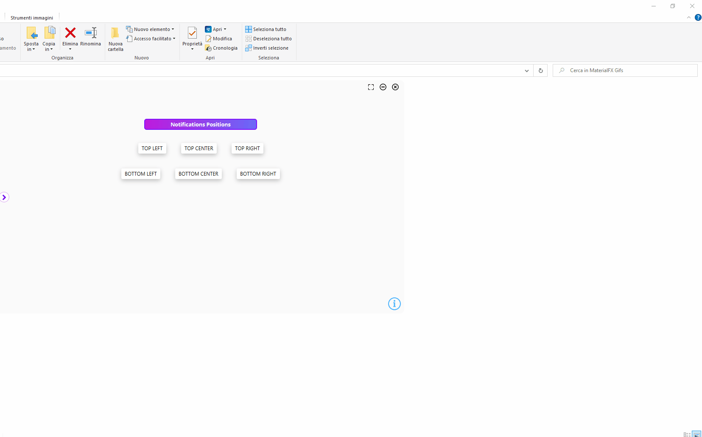The width and height of the screenshot is (702, 437).
Task: Click Inverti selezione
Action: pyautogui.click(x=267, y=48)
